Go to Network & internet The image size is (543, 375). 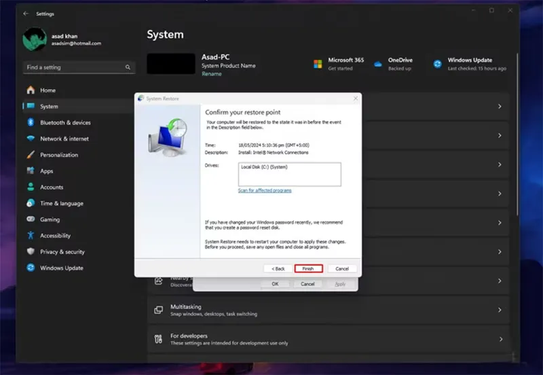click(79, 139)
